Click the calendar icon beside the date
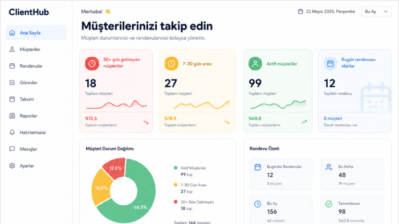This screenshot has height=224, width=399. 300,11
